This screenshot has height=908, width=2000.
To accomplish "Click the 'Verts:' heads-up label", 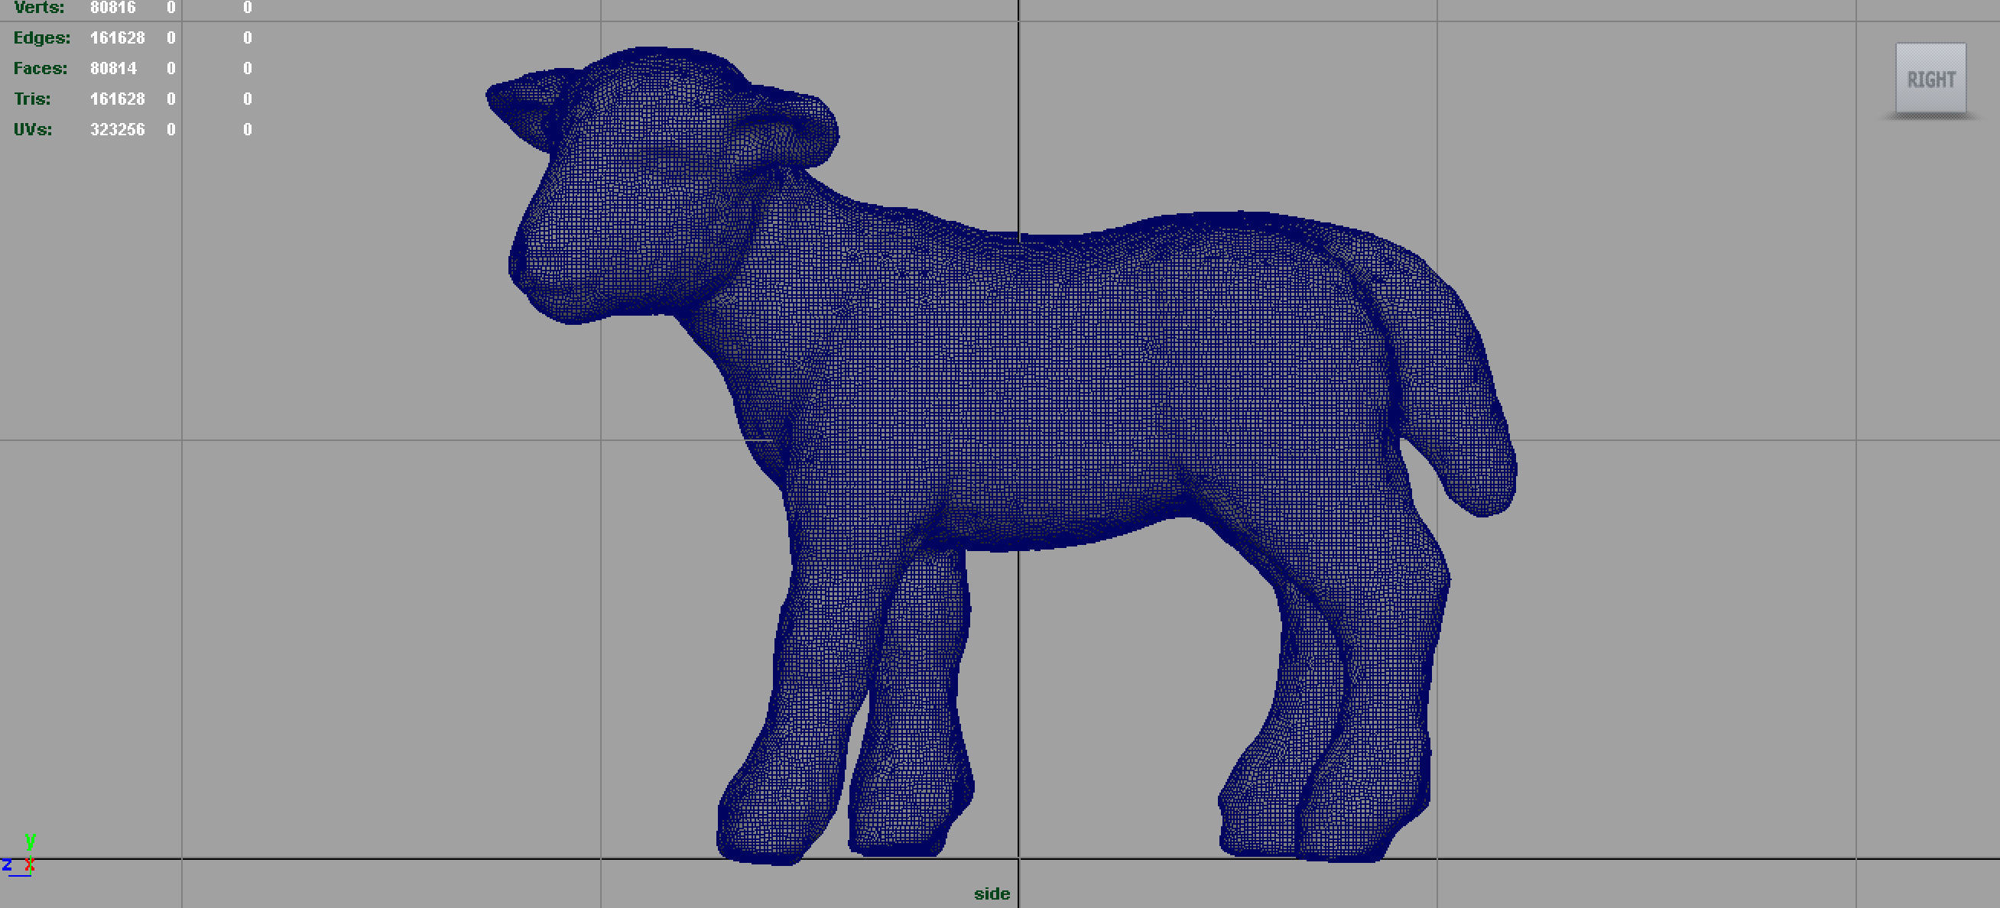I will pos(39,8).
